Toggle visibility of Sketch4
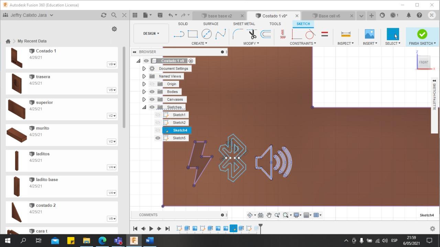This screenshot has height=247, width=440. tap(158, 130)
